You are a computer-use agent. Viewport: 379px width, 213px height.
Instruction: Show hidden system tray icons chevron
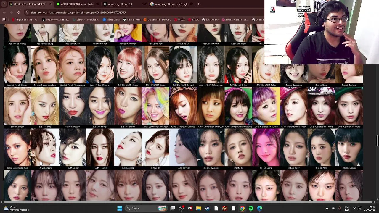327,208
